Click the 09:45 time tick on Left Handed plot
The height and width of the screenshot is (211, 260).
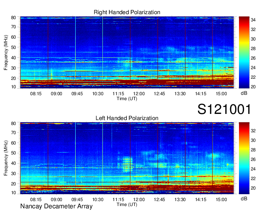point(77,200)
